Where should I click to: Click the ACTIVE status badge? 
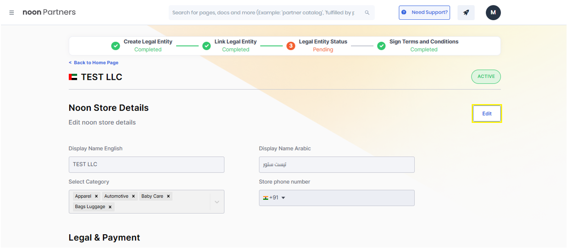click(486, 77)
